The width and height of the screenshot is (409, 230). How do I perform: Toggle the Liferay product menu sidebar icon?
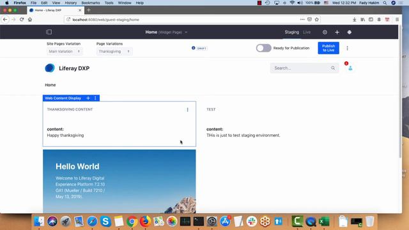pos(49,32)
